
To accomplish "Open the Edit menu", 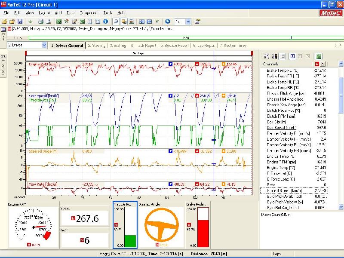I will tap(17, 13).
